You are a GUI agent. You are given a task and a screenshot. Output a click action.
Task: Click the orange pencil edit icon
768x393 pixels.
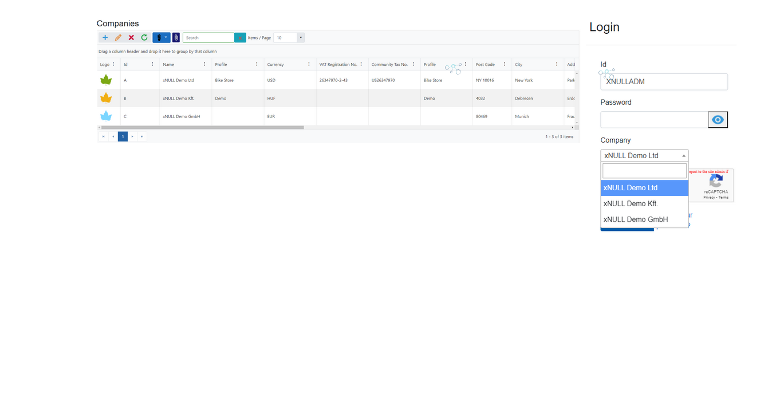click(x=118, y=38)
